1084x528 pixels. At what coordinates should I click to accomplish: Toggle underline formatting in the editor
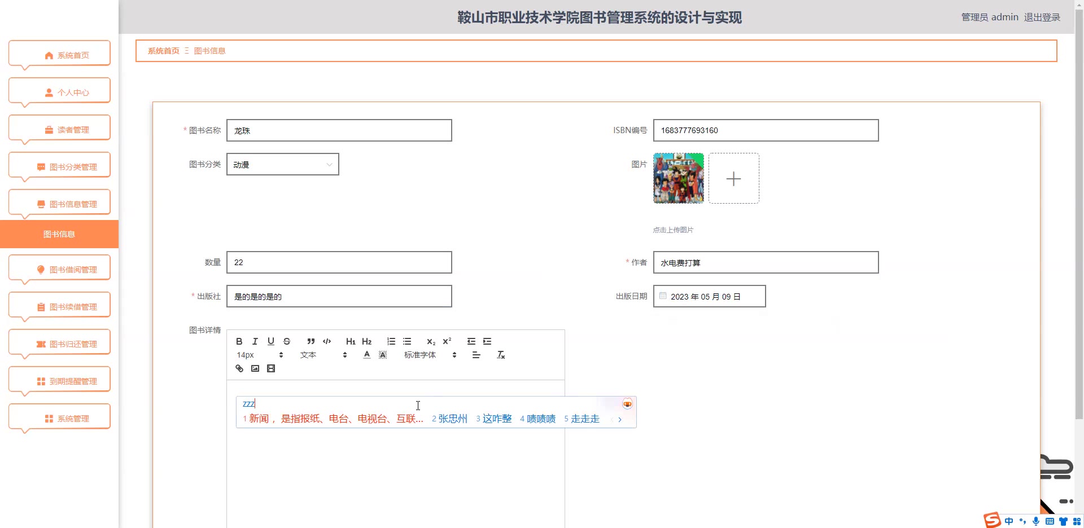[x=270, y=341]
